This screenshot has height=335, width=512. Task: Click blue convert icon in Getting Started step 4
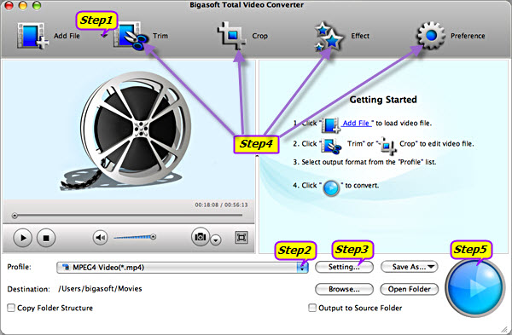pos(331,188)
